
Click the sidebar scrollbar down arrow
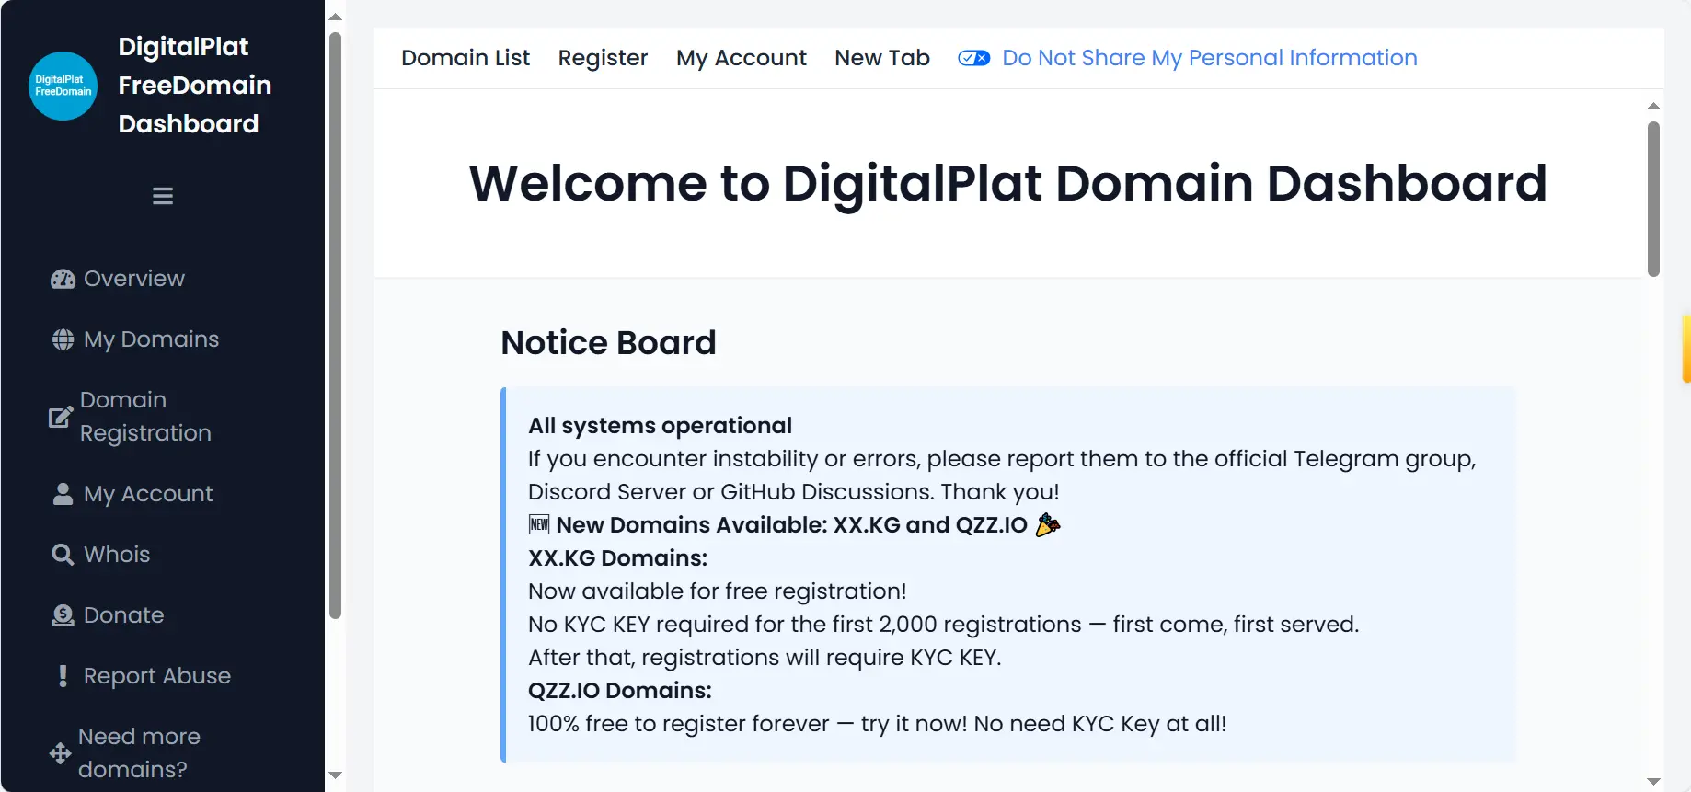pos(336,775)
